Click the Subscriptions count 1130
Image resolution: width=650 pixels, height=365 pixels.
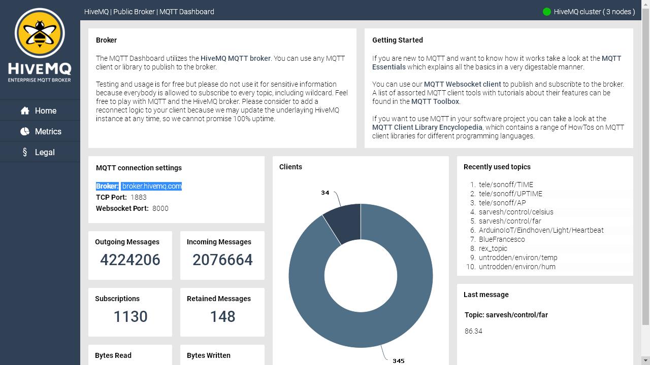tap(130, 317)
